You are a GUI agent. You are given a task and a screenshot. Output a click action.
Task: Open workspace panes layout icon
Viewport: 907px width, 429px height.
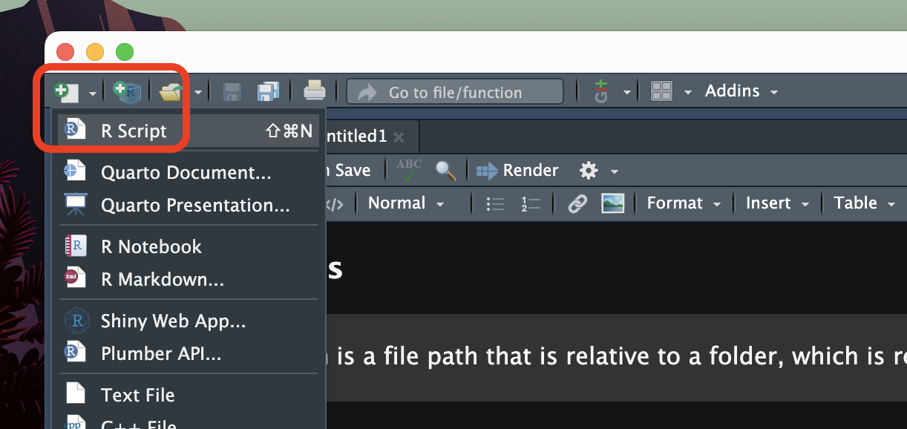661,91
